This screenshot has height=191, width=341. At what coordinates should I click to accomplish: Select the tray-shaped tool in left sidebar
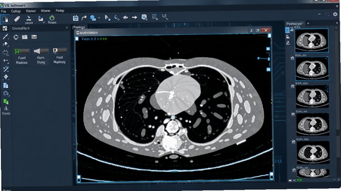click(x=6, y=52)
